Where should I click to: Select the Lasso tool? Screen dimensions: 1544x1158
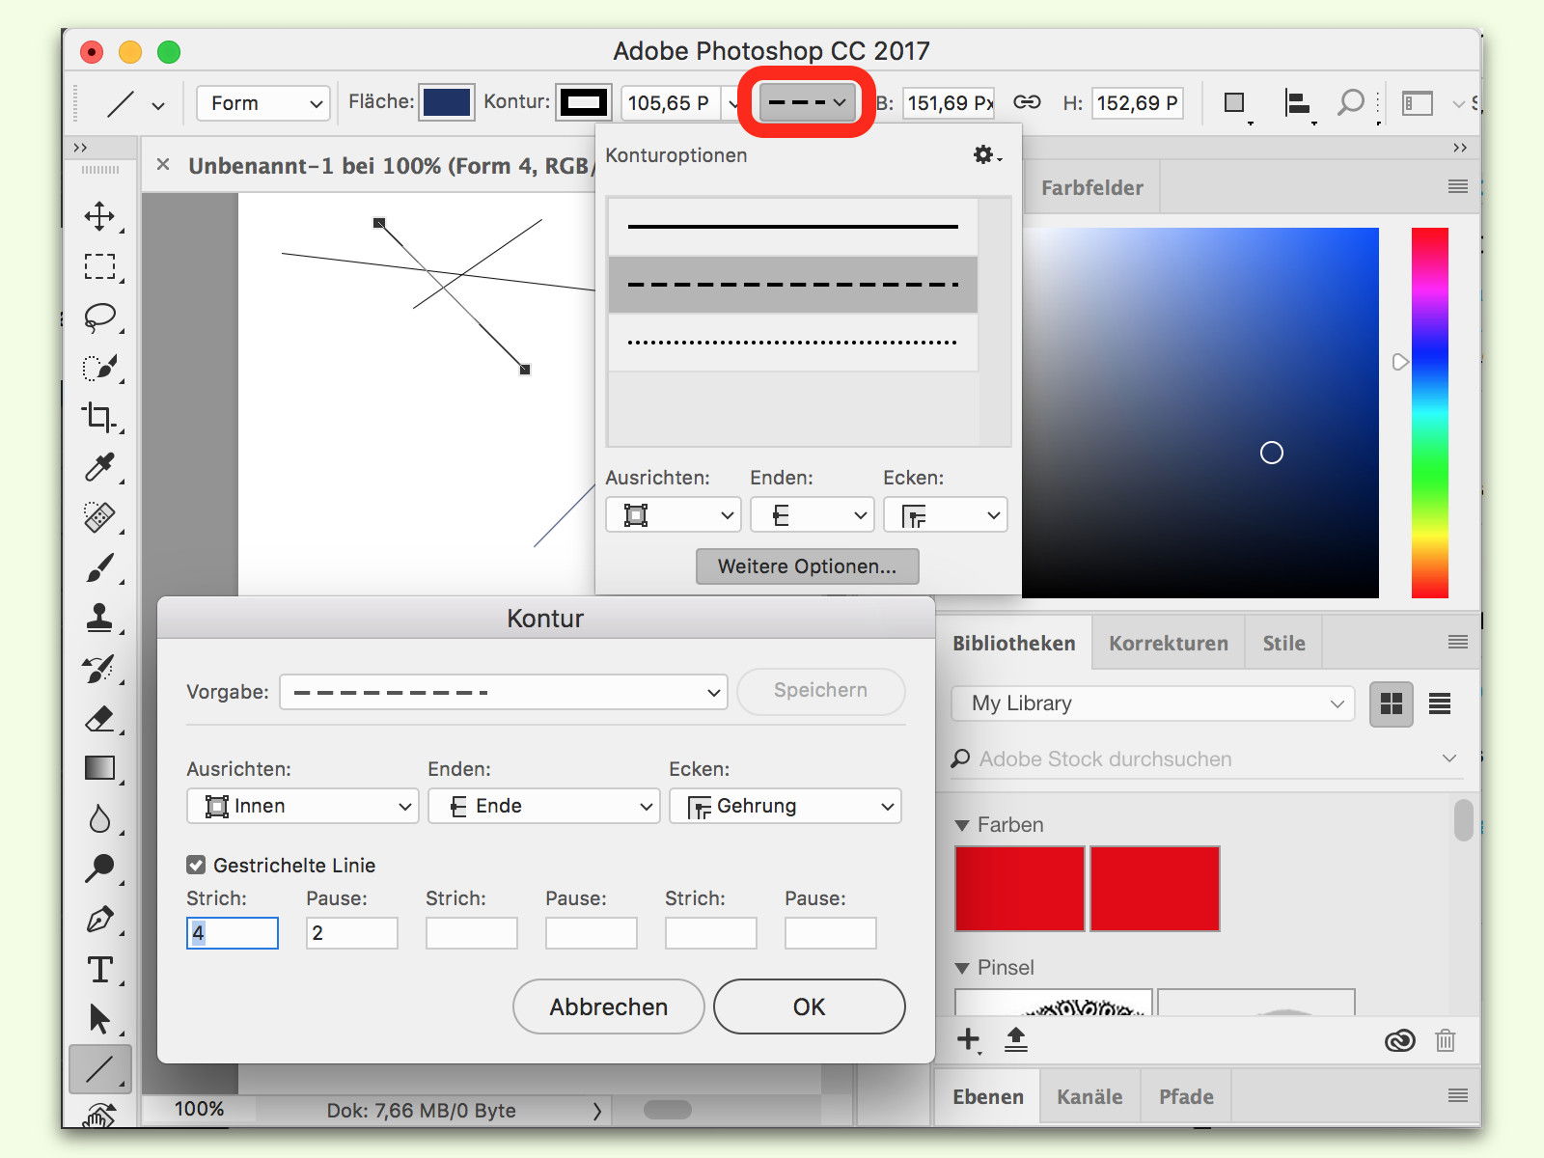[x=99, y=317]
